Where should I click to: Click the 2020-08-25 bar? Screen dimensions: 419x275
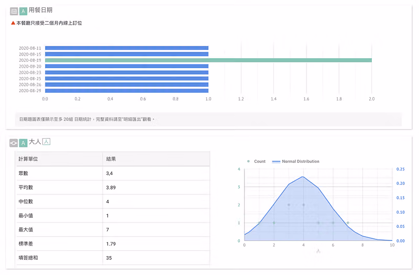(x=127, y=79)
